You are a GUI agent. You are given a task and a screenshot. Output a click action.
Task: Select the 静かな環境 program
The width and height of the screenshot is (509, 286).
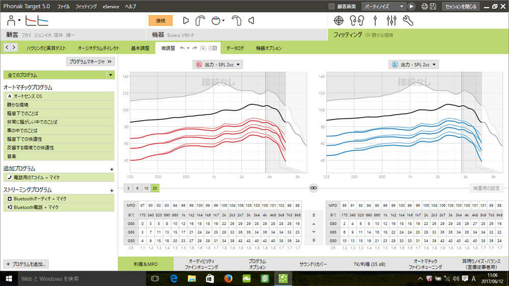[x=59, y=105]
